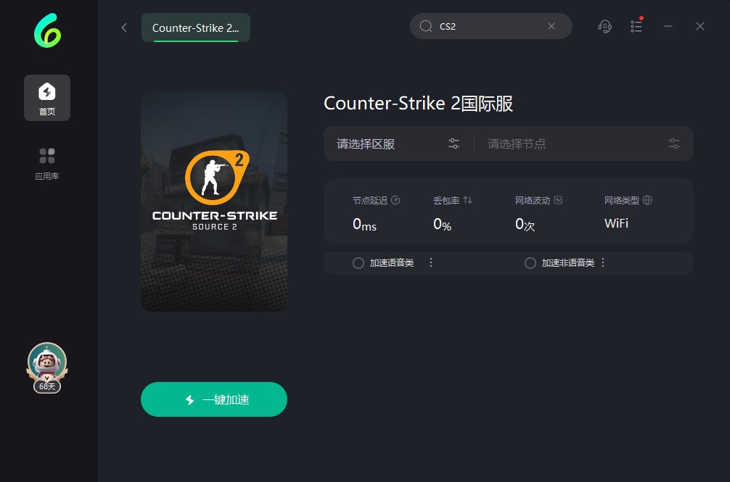Enable the 加速非语音类 option
This screenshot has width=730, height=482.
click(x=530, y=263)
